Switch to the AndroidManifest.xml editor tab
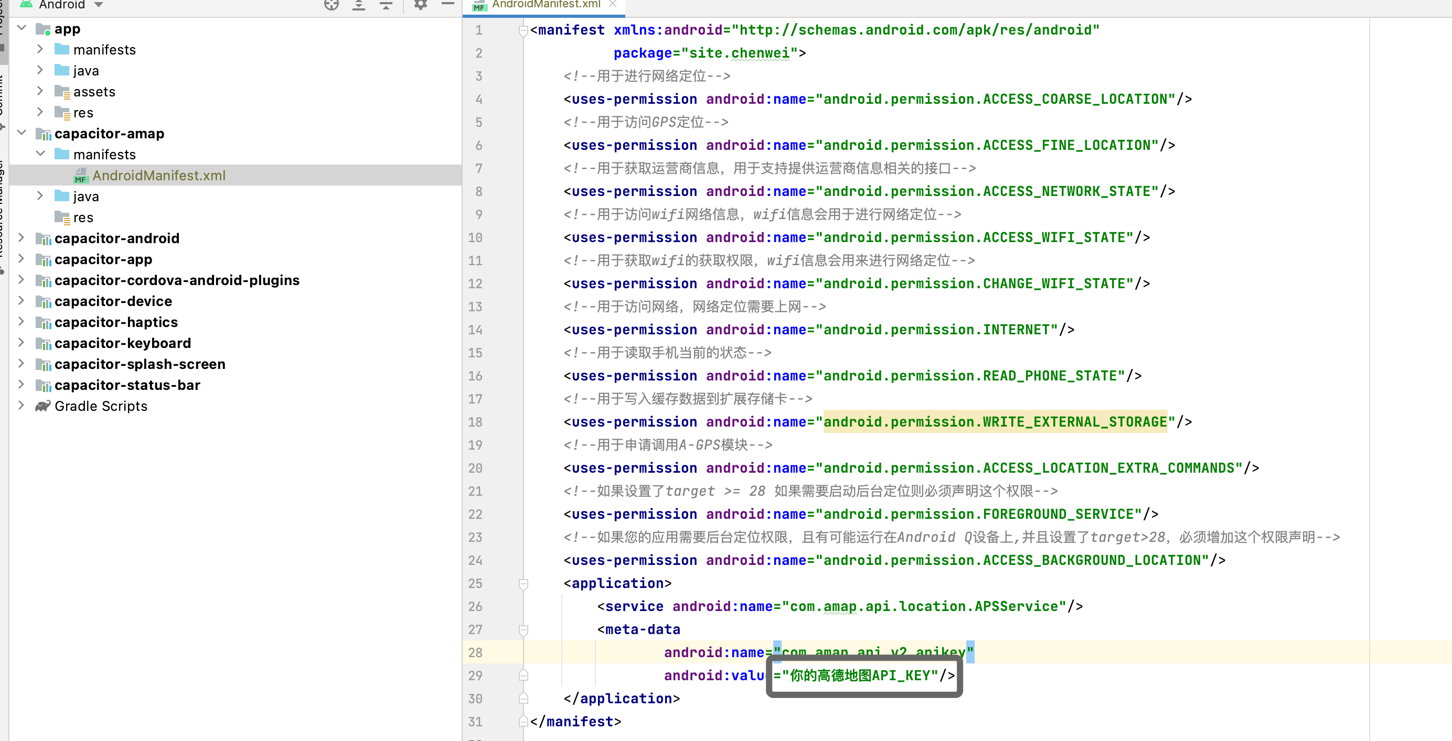This screenshot has width=1452, height=741. tap(545, 5)
